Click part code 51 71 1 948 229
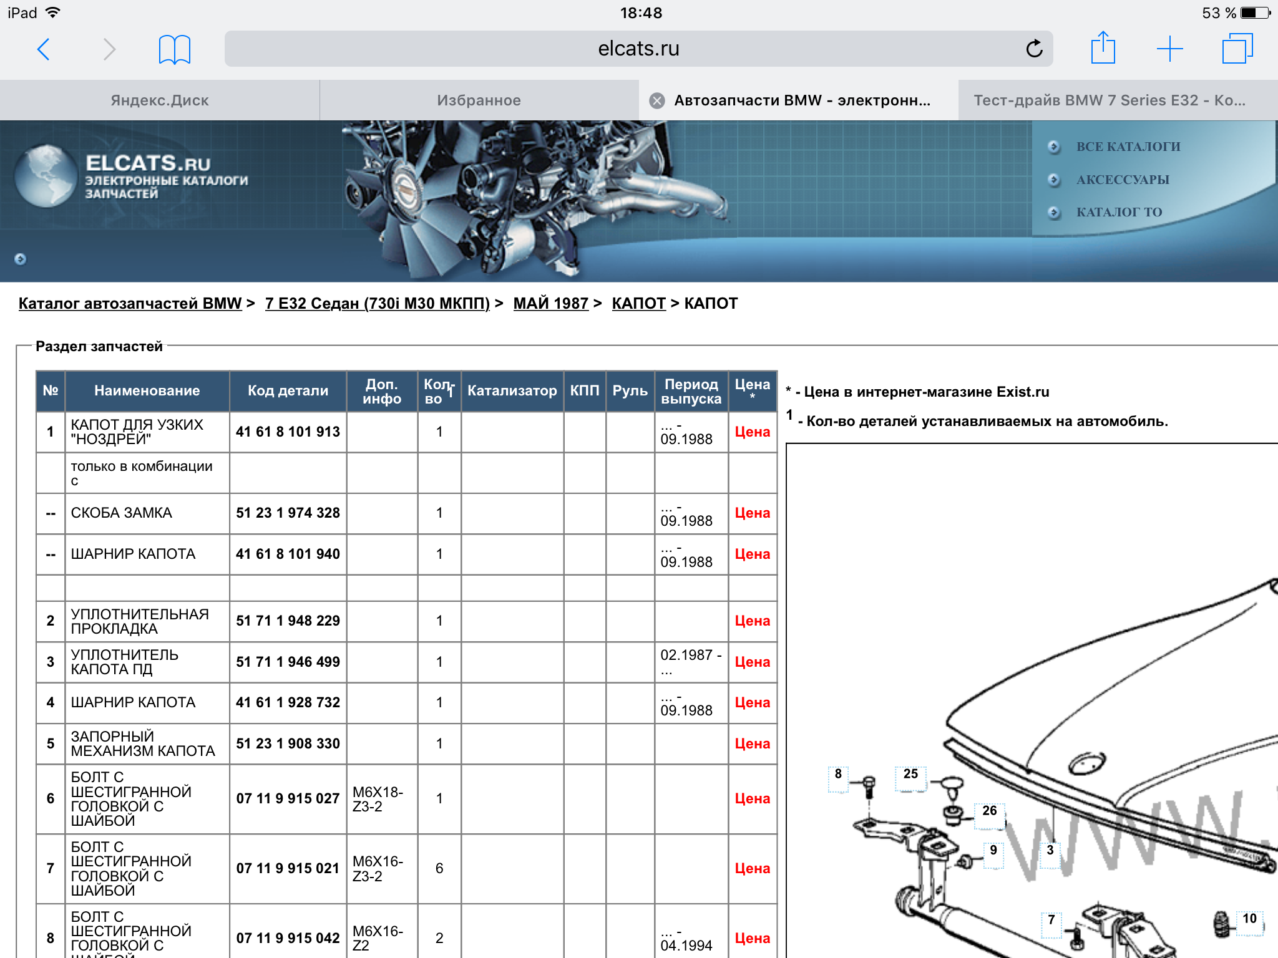Screen dimensions: 1278x958 pyautogui.click(x=288, y=621)
